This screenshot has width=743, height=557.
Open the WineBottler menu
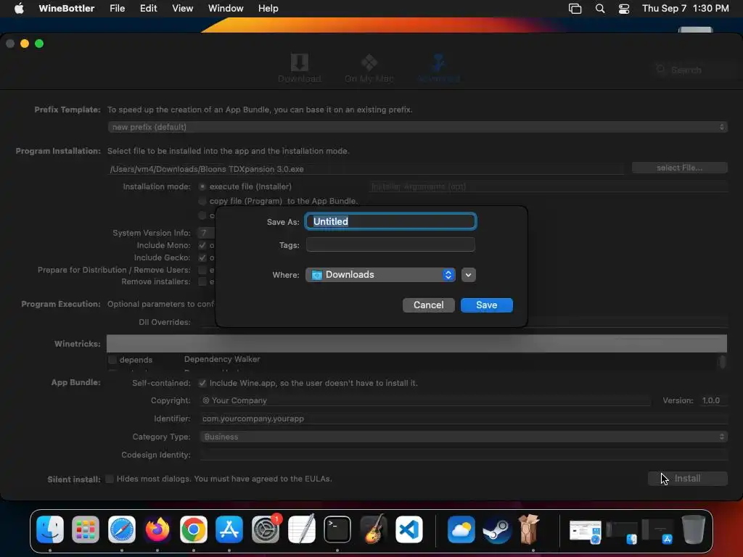pos(66,8)
